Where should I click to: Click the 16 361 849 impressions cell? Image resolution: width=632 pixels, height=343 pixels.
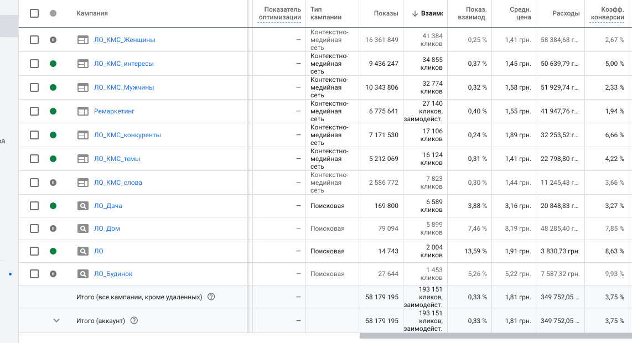click(x=382, y=40)
